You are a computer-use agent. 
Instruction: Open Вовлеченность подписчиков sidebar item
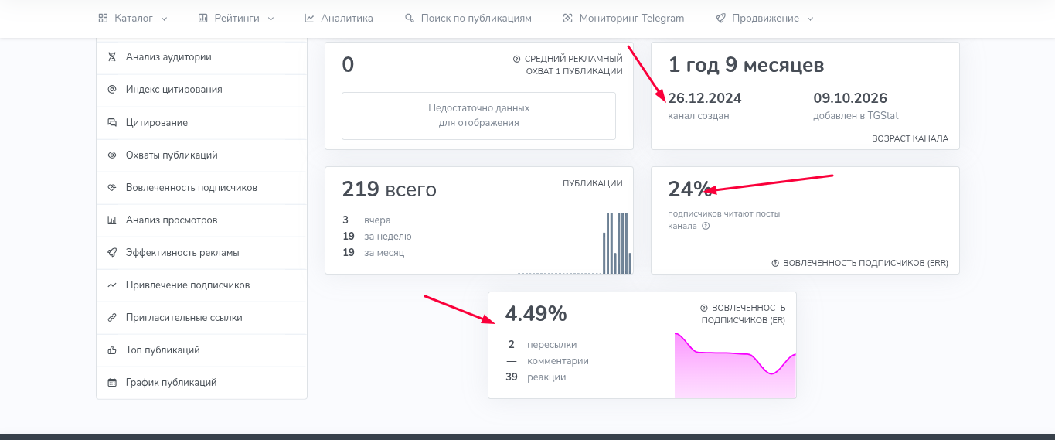[202, 187]
